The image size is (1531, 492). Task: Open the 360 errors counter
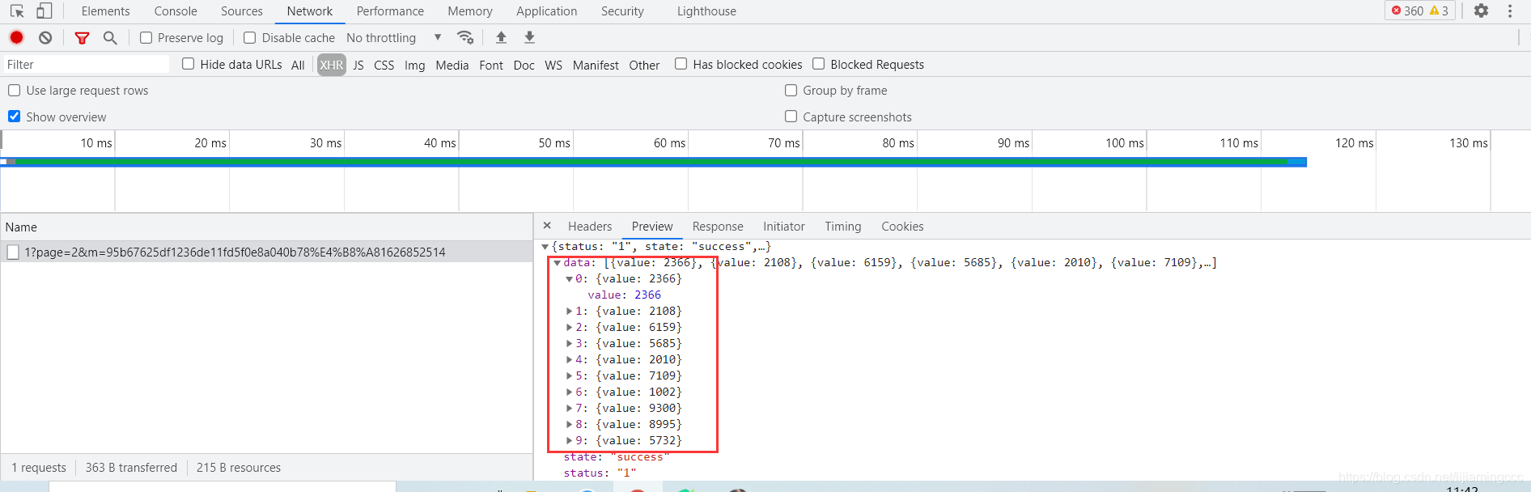(1407, 11)
